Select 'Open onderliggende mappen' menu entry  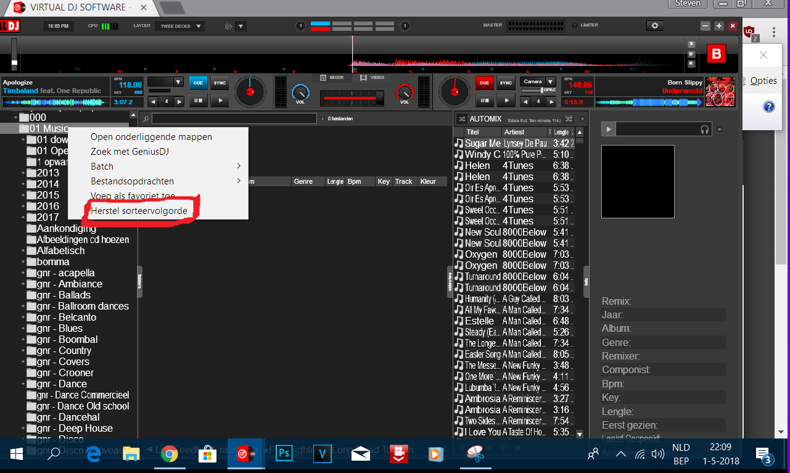tap(151, 137)
